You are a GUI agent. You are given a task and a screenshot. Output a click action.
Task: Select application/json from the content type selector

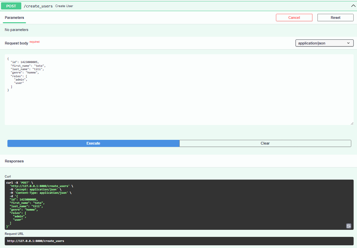point(324,43)
